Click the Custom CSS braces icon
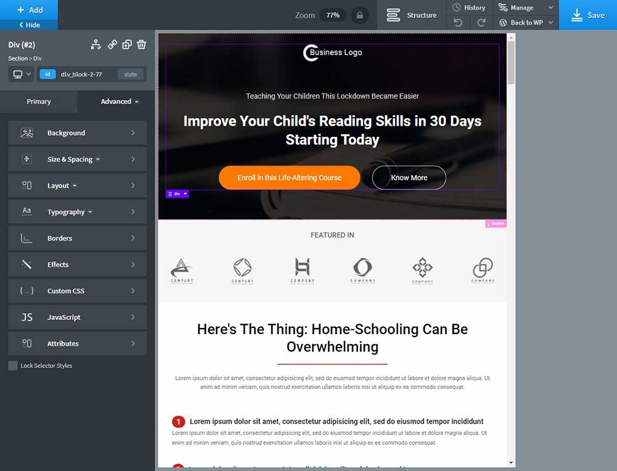The width and height of the screenshot is (617, 471). tap(27, 291)
